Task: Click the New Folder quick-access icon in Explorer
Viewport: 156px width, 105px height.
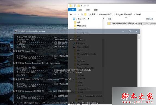Action: pyautogui.click(x=79, y=6)
